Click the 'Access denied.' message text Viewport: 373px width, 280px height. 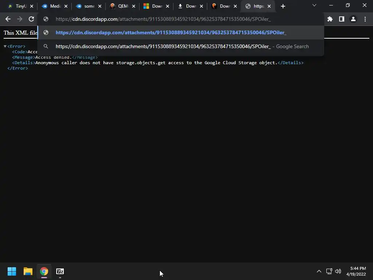[x=54, y=57]
